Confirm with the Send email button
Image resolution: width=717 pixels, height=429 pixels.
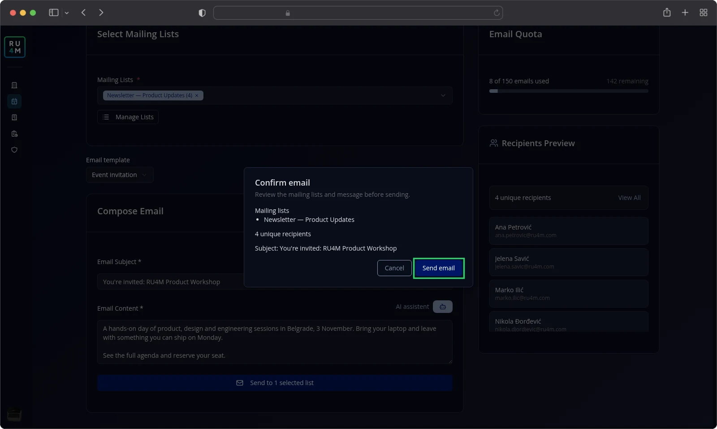click(x=439, y=268)
